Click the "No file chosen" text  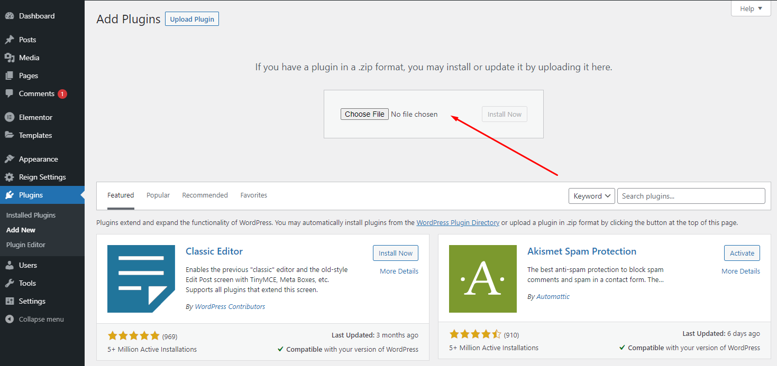point(414,114)
